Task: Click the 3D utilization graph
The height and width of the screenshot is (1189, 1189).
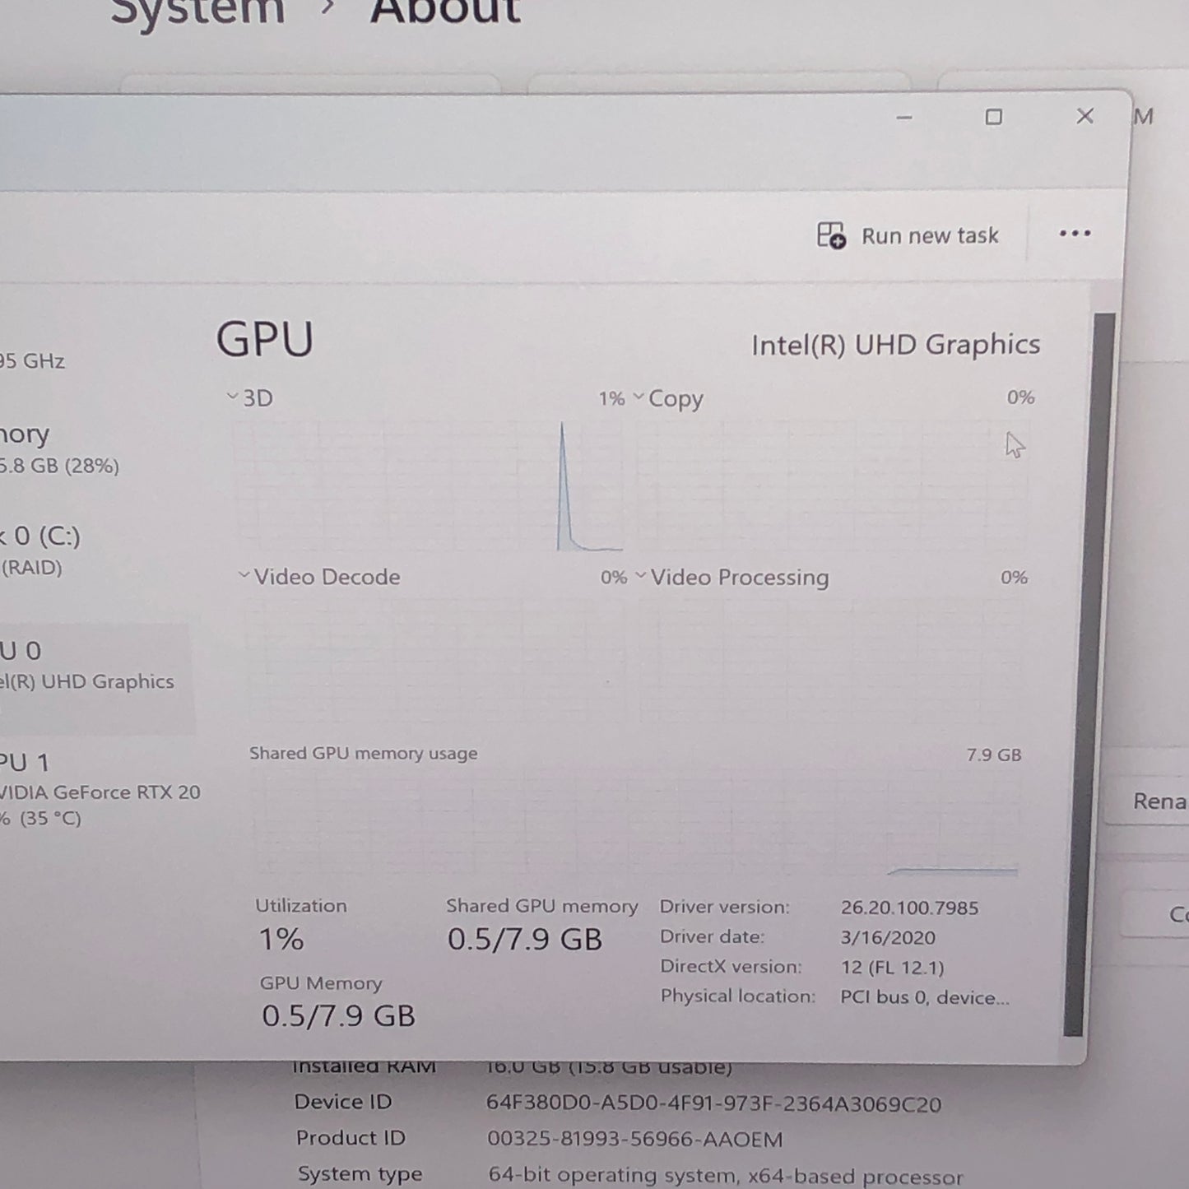Action: 427,487
